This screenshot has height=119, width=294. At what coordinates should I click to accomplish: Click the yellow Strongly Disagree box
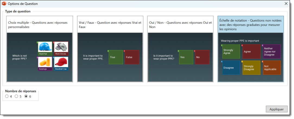pyautogui.click(x=250, y=68)
